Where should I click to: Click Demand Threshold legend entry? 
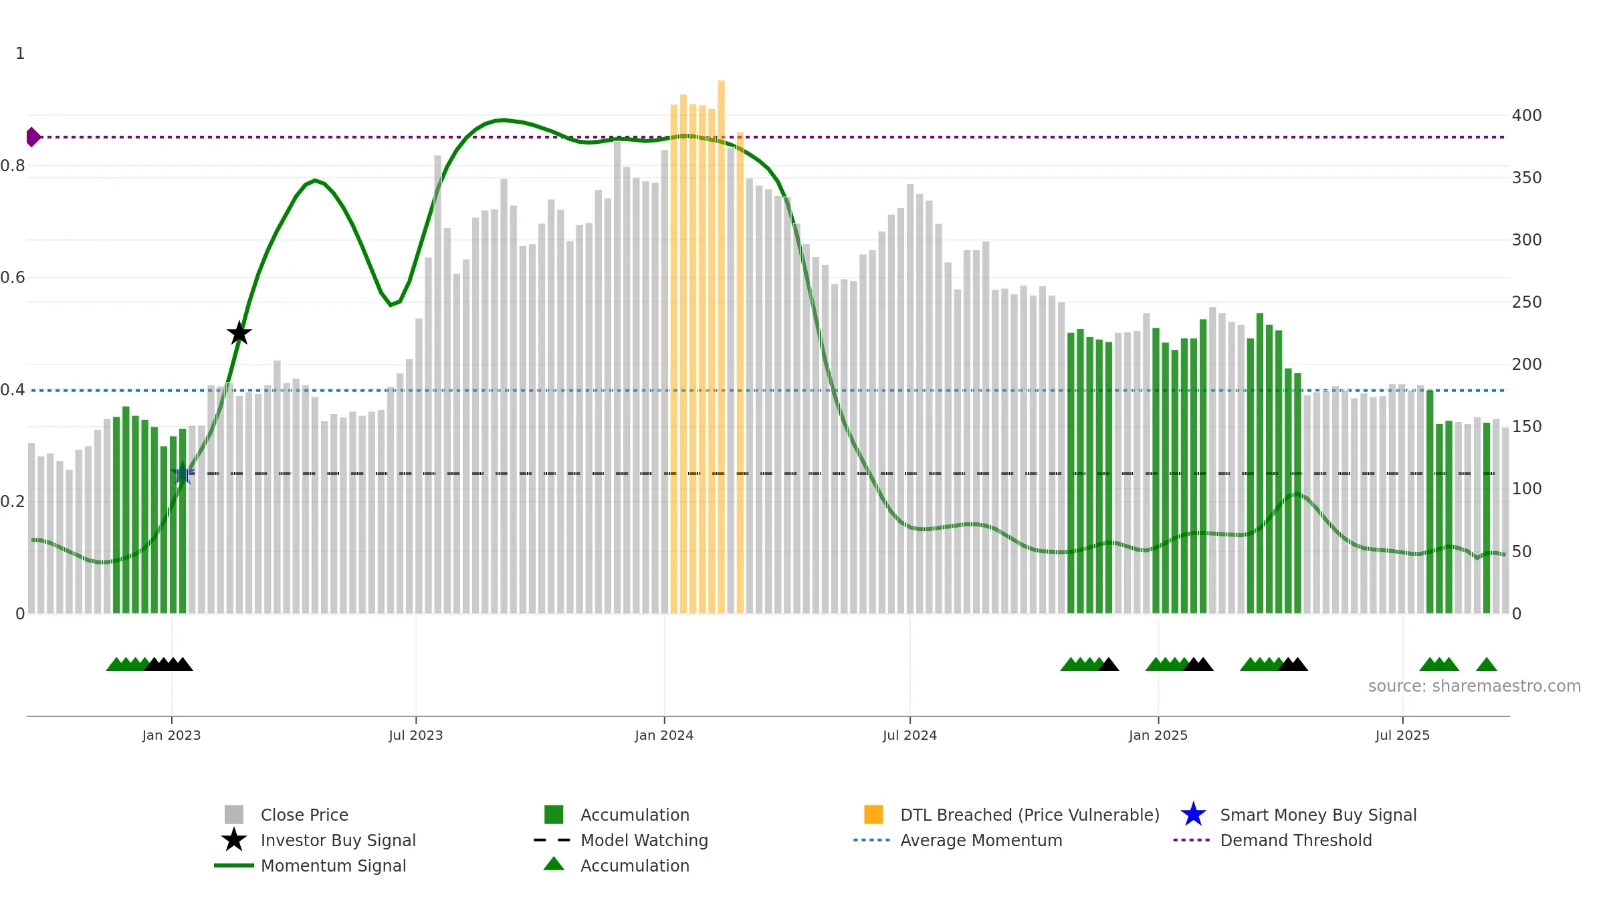(1273, 840)
